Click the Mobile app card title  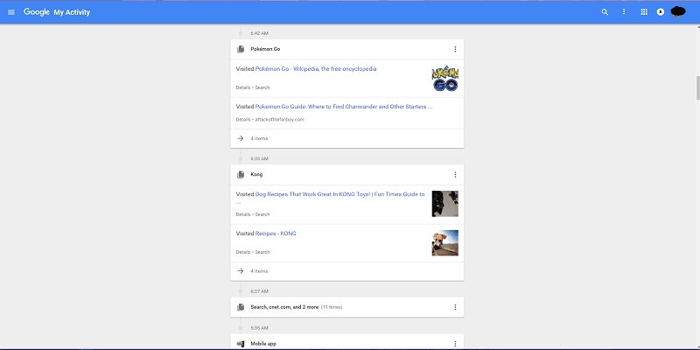(x=263, y=344)
